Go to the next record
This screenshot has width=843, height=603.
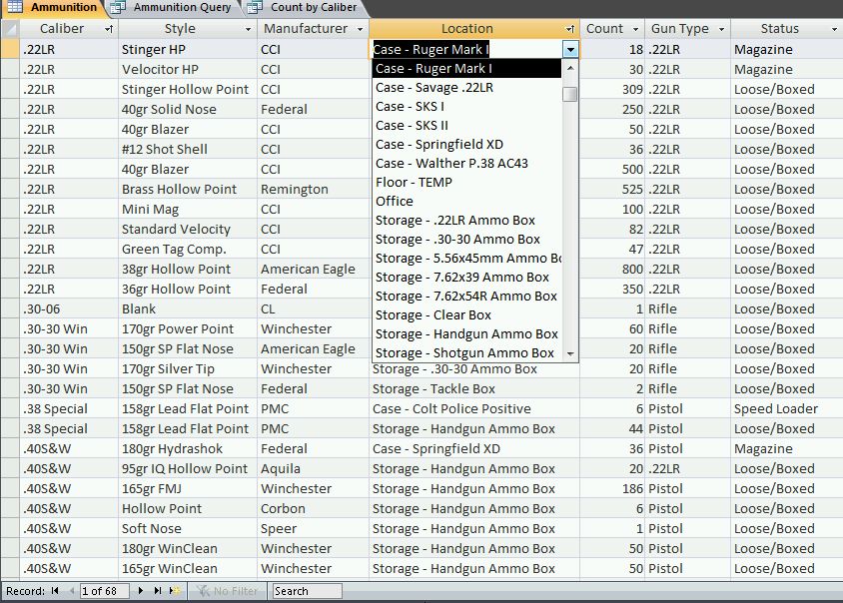pyautogui.click(x=142, y=591)
